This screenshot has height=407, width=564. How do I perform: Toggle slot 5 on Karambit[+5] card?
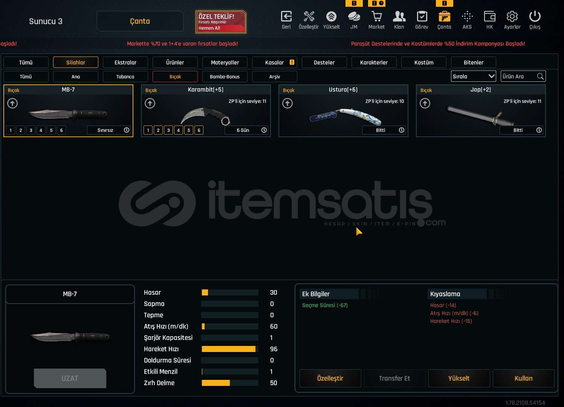point(189,130)
